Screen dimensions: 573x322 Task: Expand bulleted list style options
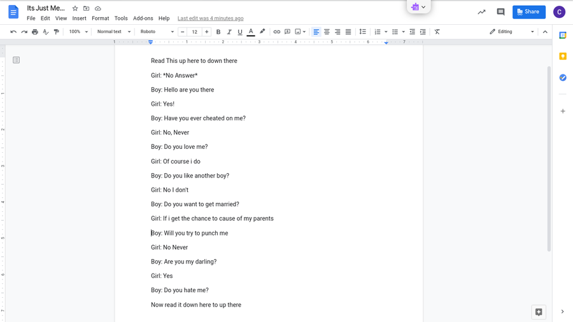pos(404,32)
